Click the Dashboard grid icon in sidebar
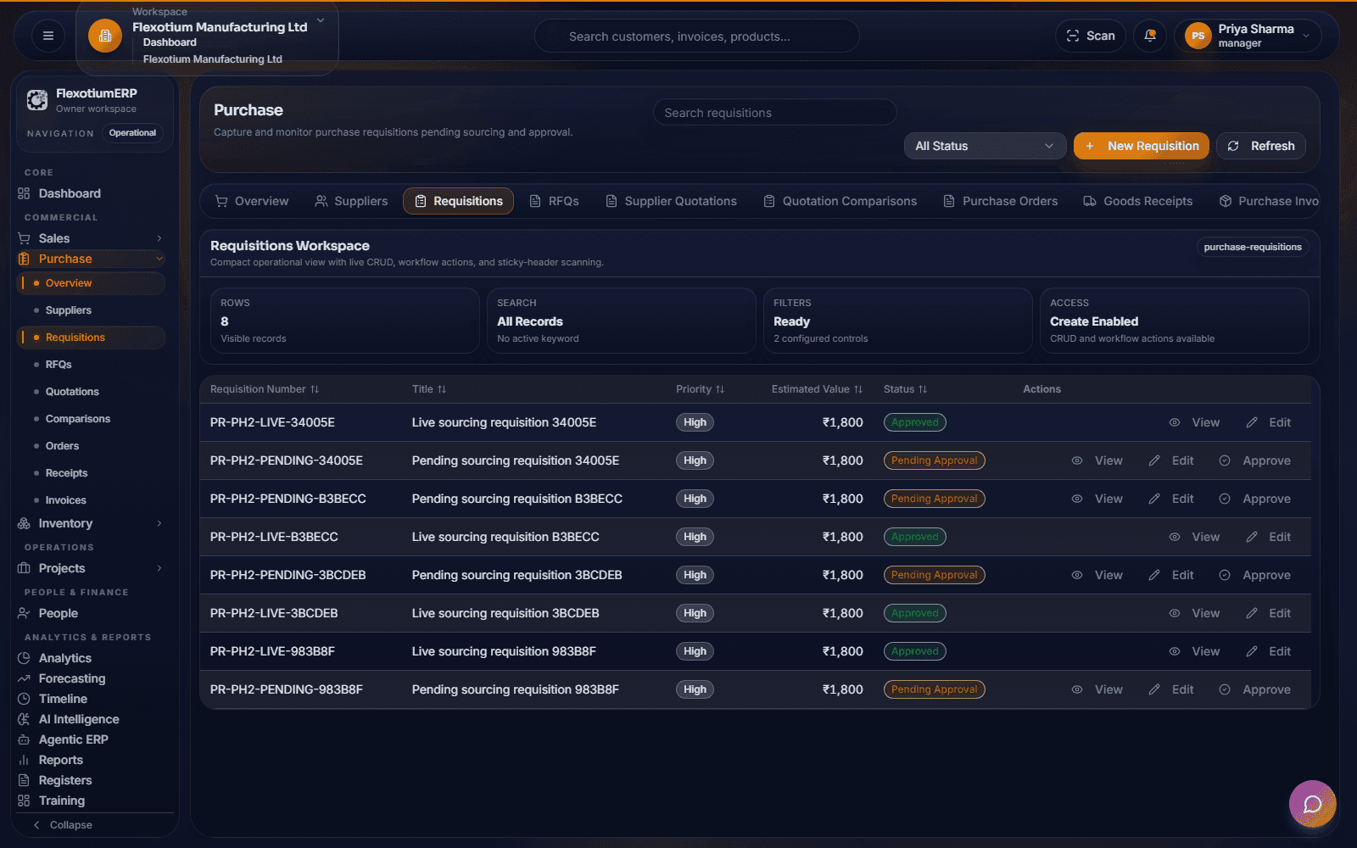The image size is (1357, 848). pos(24,193)
